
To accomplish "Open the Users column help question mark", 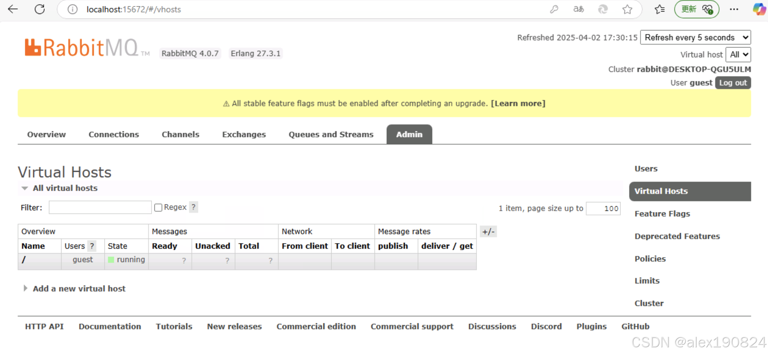I will click(x=92, y=246).
